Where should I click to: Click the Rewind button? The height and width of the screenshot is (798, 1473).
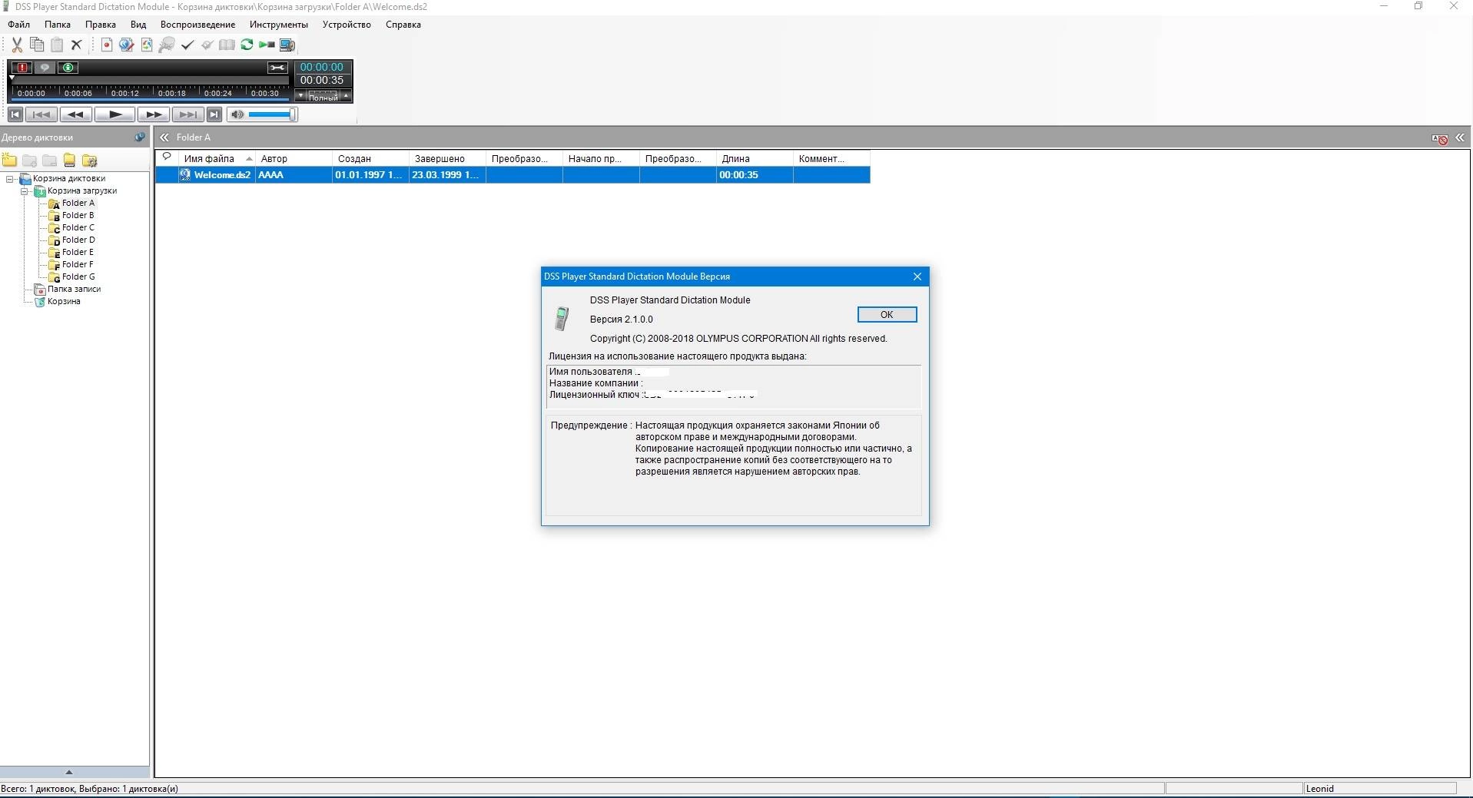pos(76,114)
